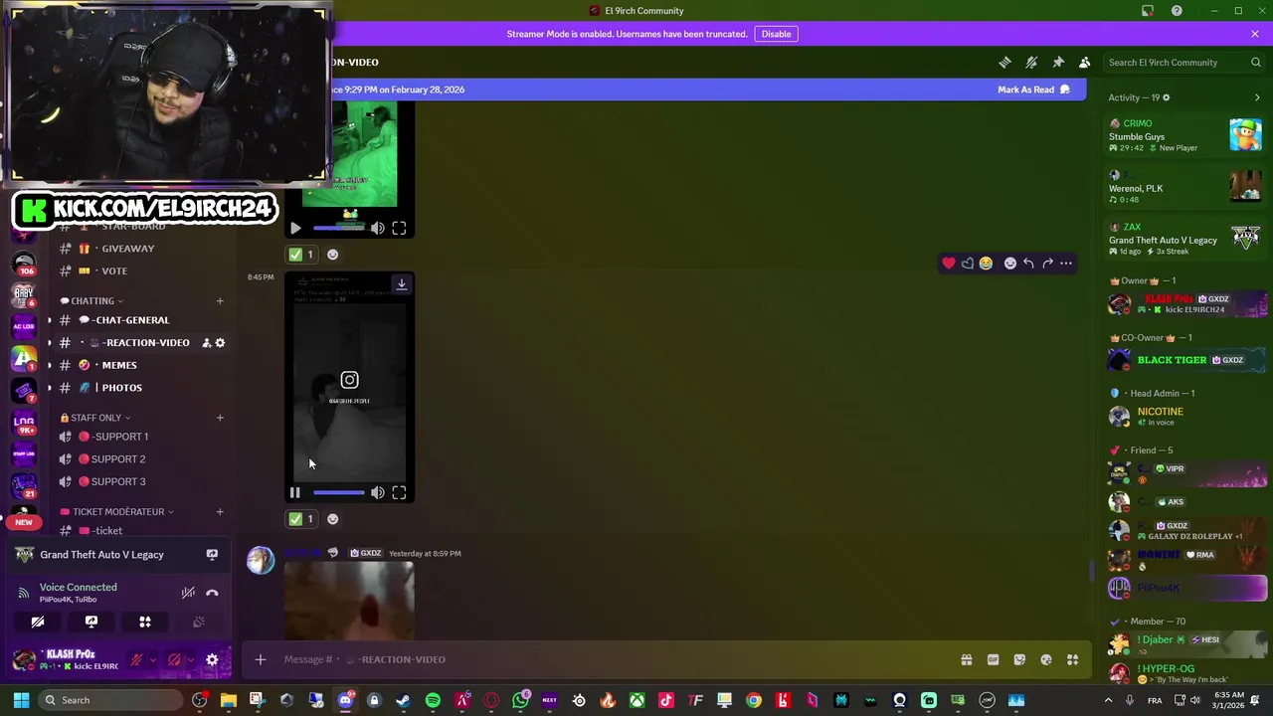Expand threads arrow beside MEMES channel

tap(50, 365)
